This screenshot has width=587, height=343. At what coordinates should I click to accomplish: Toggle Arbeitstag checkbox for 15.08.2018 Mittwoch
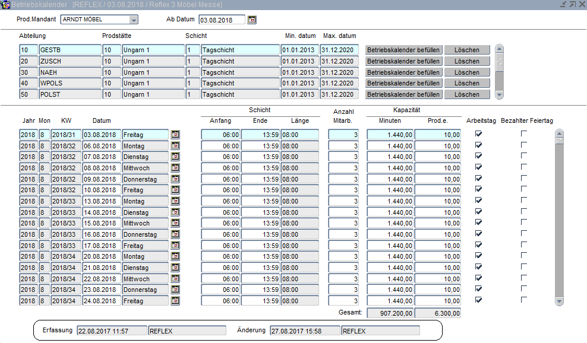coord(478,223)
